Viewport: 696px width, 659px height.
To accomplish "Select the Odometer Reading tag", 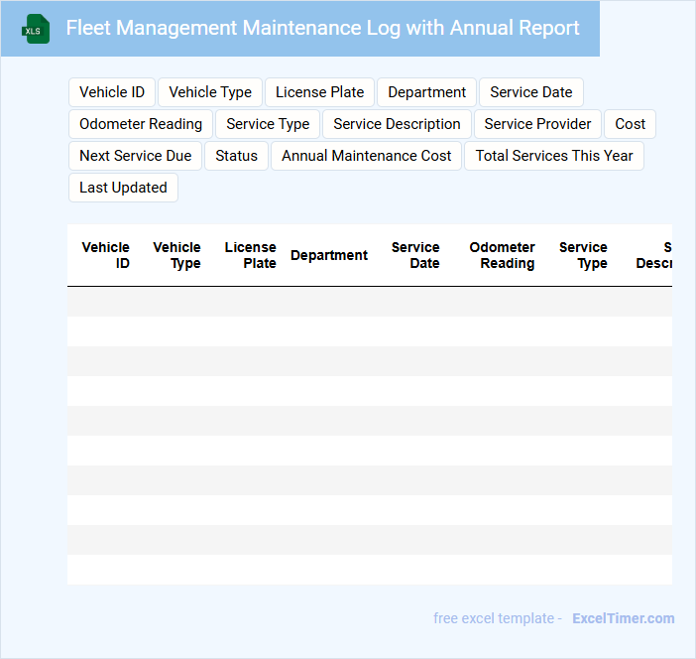I will point(141,124).
